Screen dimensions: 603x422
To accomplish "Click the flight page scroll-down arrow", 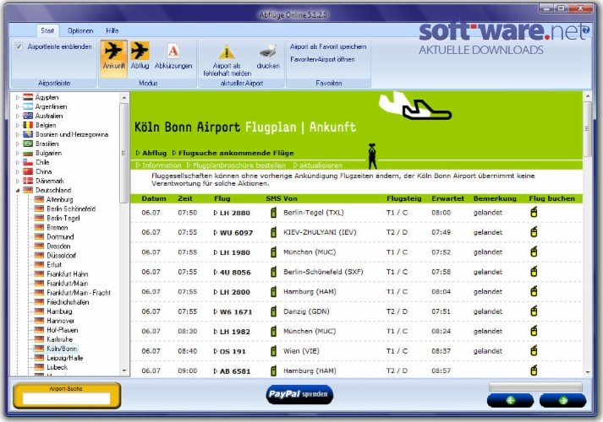I will click(x=587, y=372).
